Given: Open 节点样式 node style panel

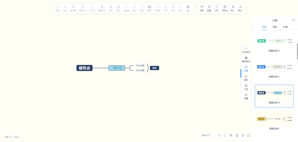Looking at the screenshot, I should (x=246, y=50).
